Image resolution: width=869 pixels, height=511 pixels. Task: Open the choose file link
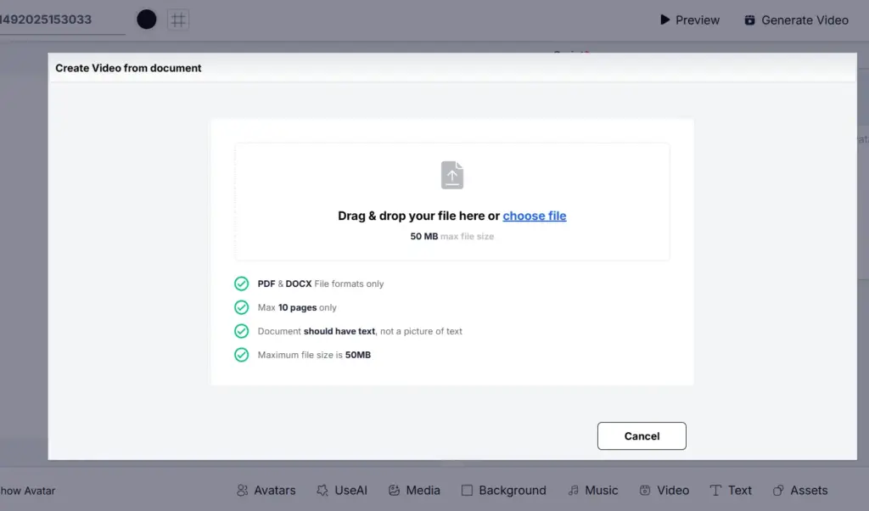click(534, 216)
